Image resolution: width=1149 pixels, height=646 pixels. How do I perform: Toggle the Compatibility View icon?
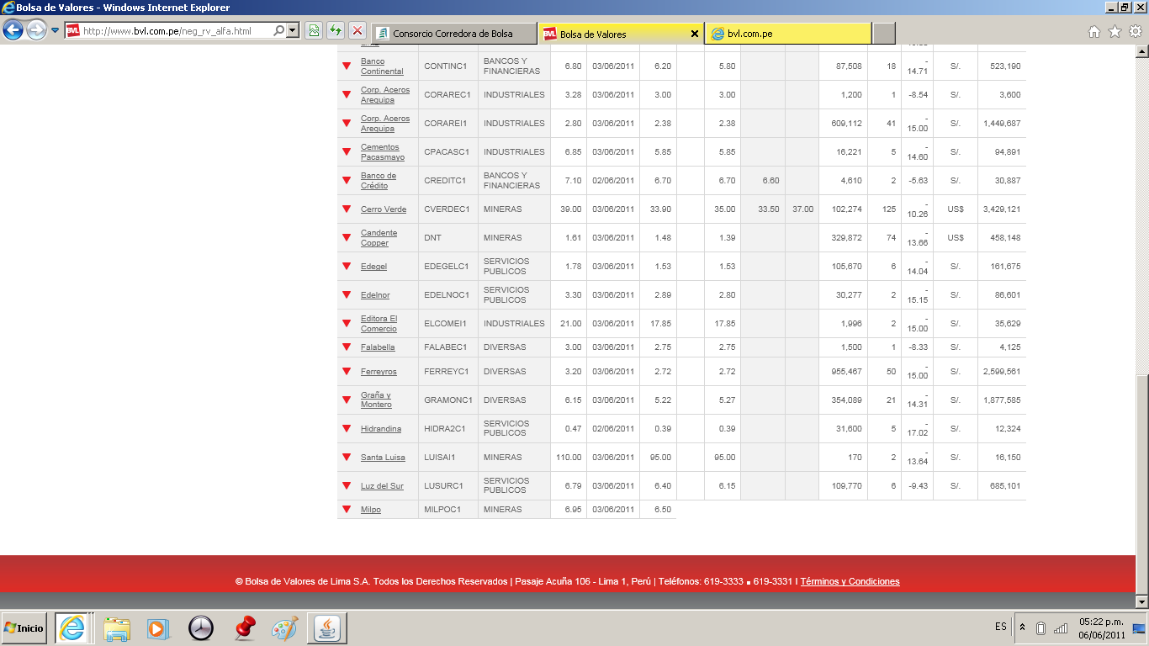314,31
